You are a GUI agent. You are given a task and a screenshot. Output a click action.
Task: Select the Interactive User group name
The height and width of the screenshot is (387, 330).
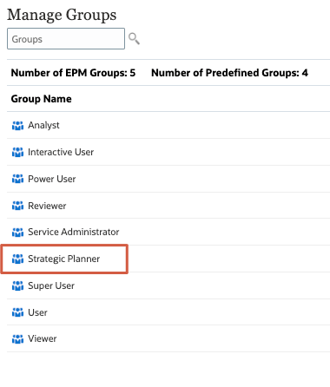coord(61,152)
